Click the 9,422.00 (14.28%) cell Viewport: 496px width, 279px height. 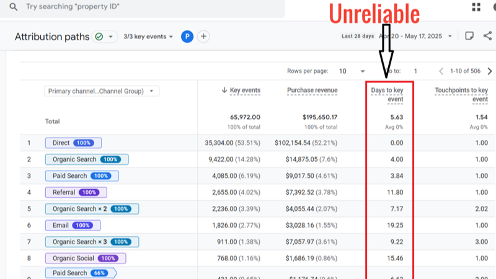click(x=234, y=159)
